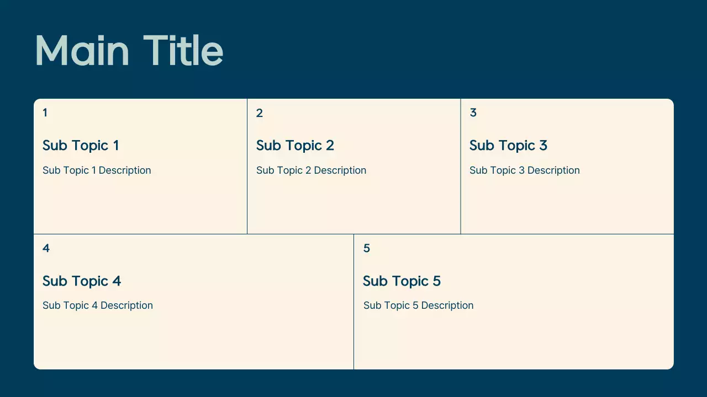The image size is (707, 397).
Task: Select the number 1 label
Action: pos(45,113)
